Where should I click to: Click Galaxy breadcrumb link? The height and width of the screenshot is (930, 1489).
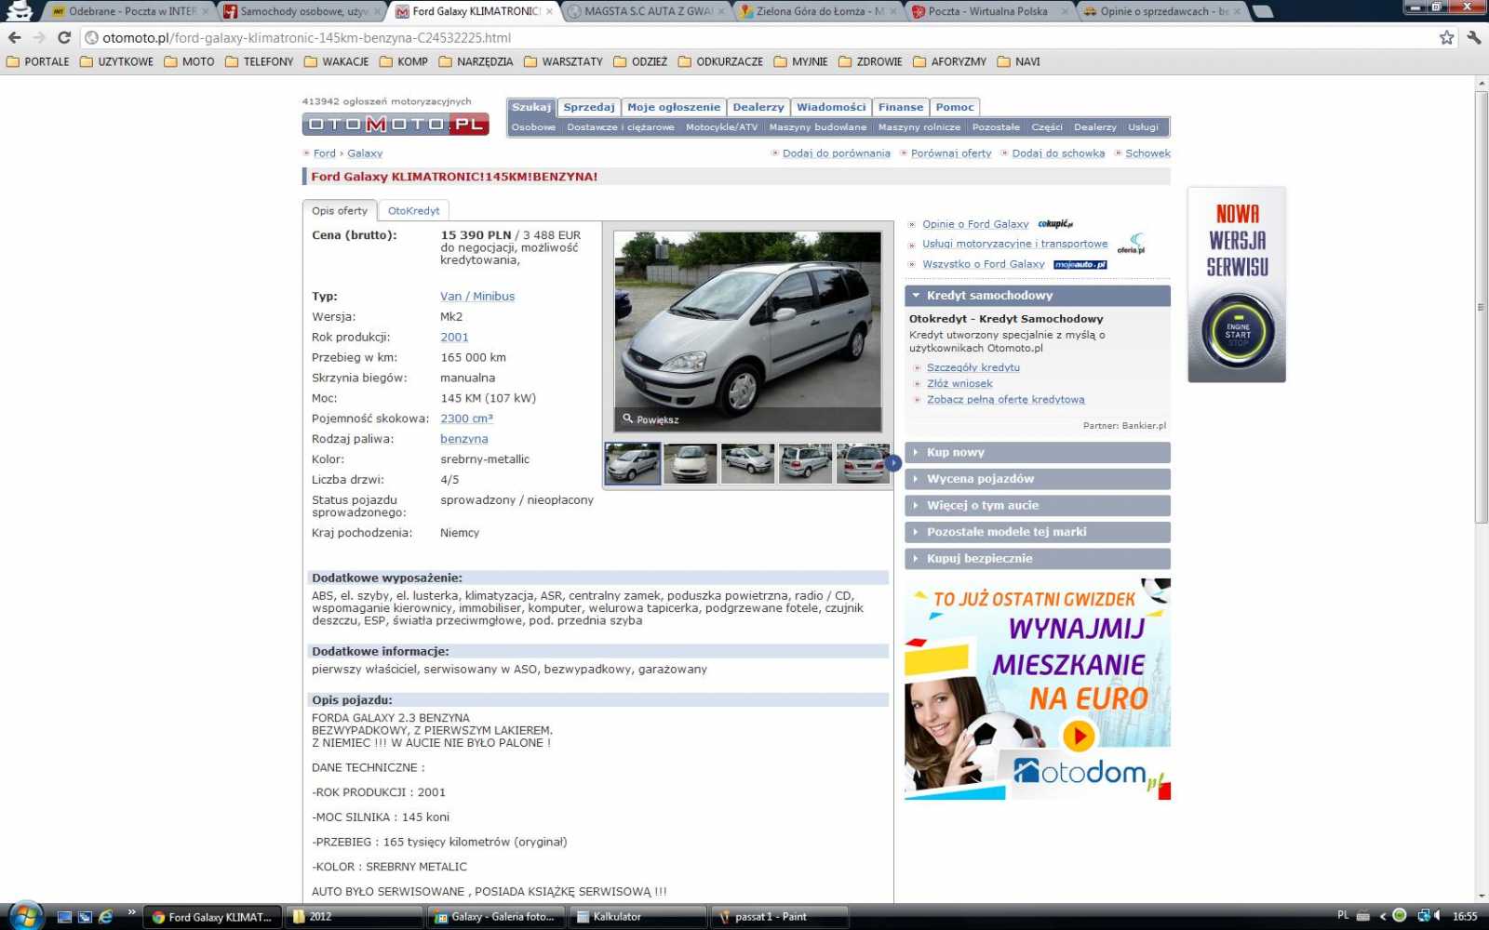click(x=365, y=153)
